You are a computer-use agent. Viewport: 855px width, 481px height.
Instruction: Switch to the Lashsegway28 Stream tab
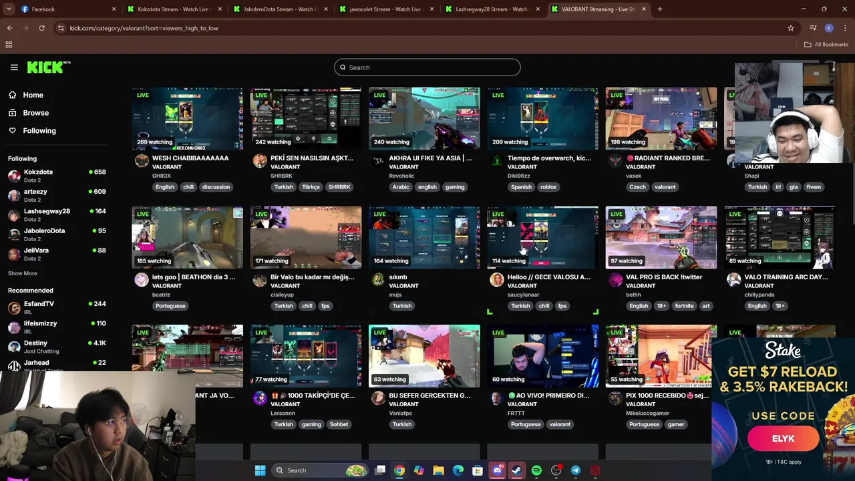(x=494, y=9)
